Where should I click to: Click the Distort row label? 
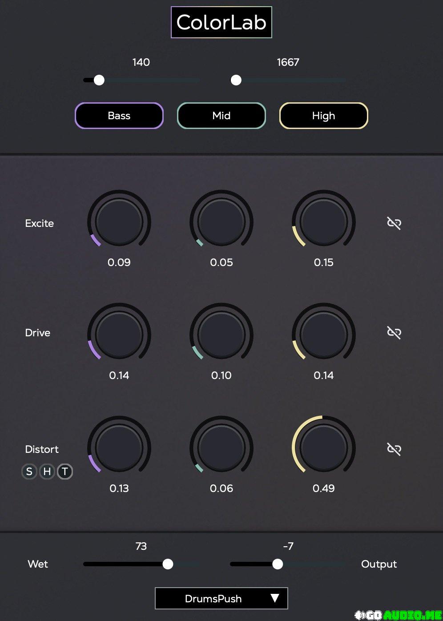click(x=42, y=449)
